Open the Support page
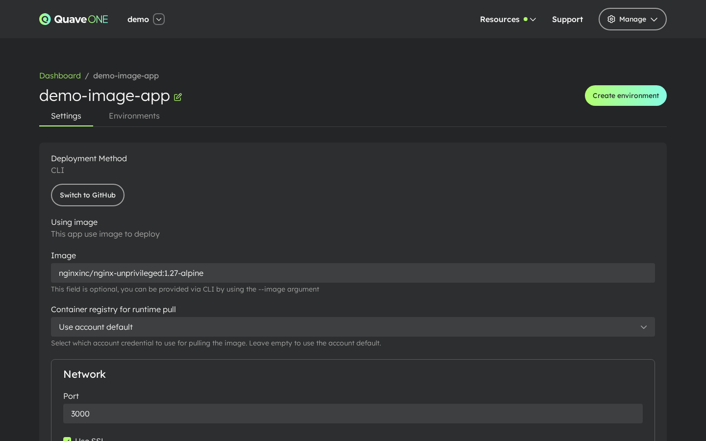Screen dimensions: 706x441 point(567,20)
